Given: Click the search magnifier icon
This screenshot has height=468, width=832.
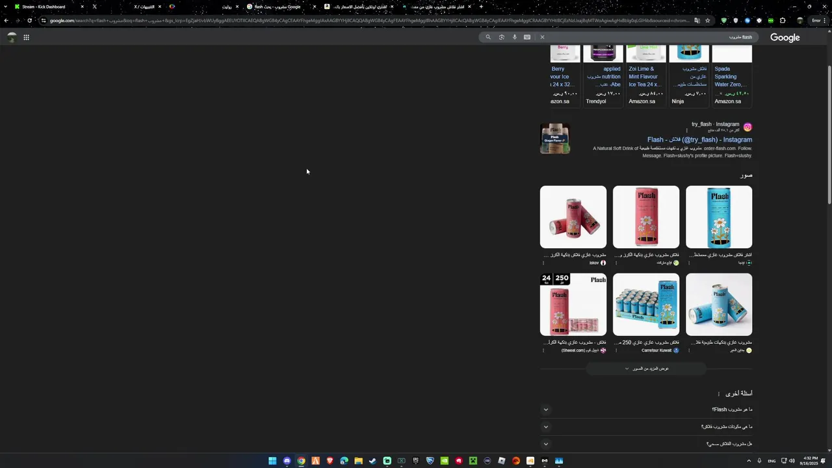Looking at the screenshot, I should click(488, 37).
